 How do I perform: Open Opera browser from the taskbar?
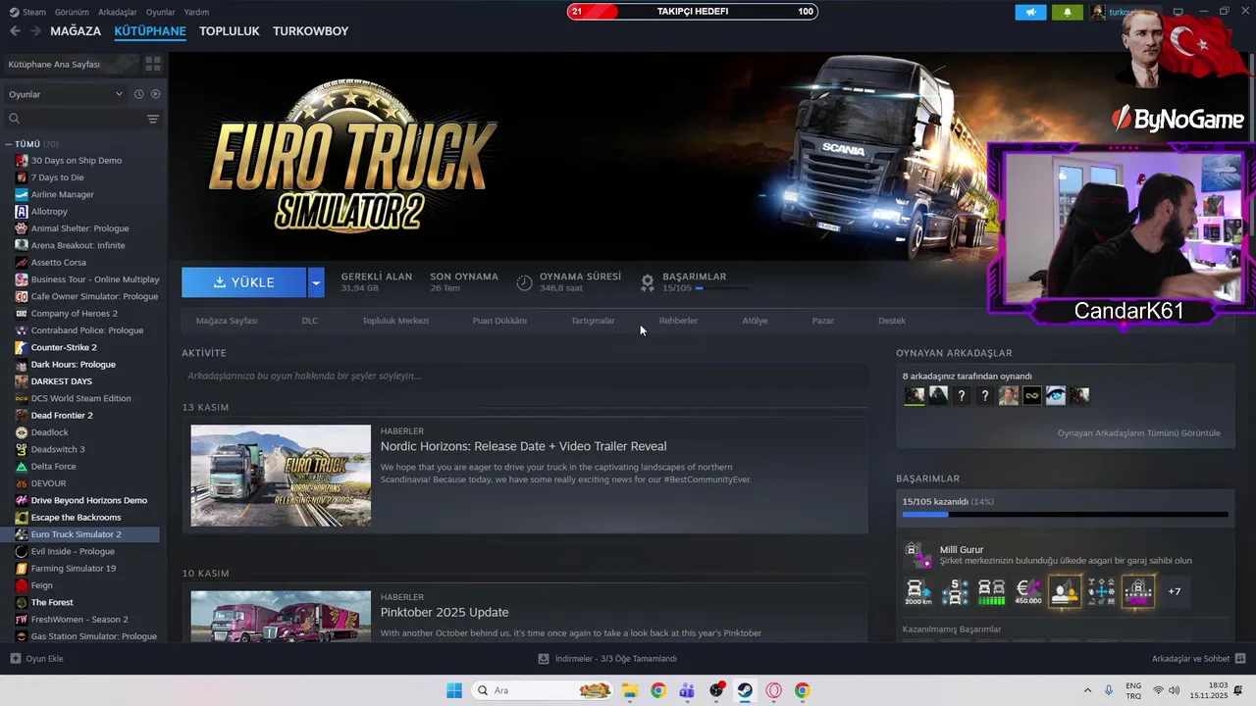[773, 690]
